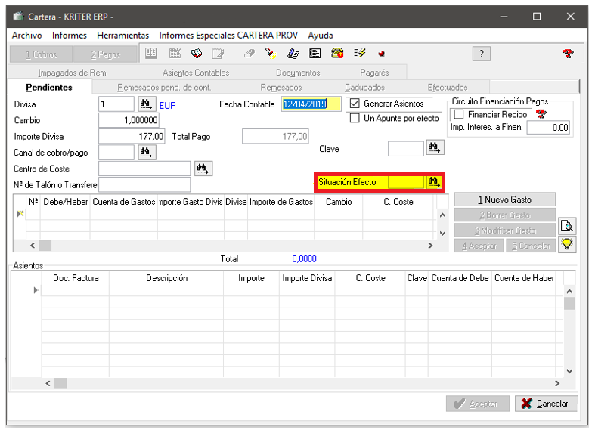Click red help icon beside Financiar Recibo
The width and height of the screenshot is (592, 430).
tap(541, 113)
